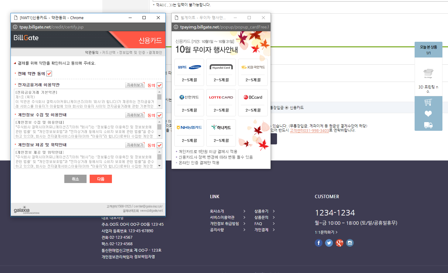Click the galaxia communications logo
The image size is (448, 273).
point(27,210)
